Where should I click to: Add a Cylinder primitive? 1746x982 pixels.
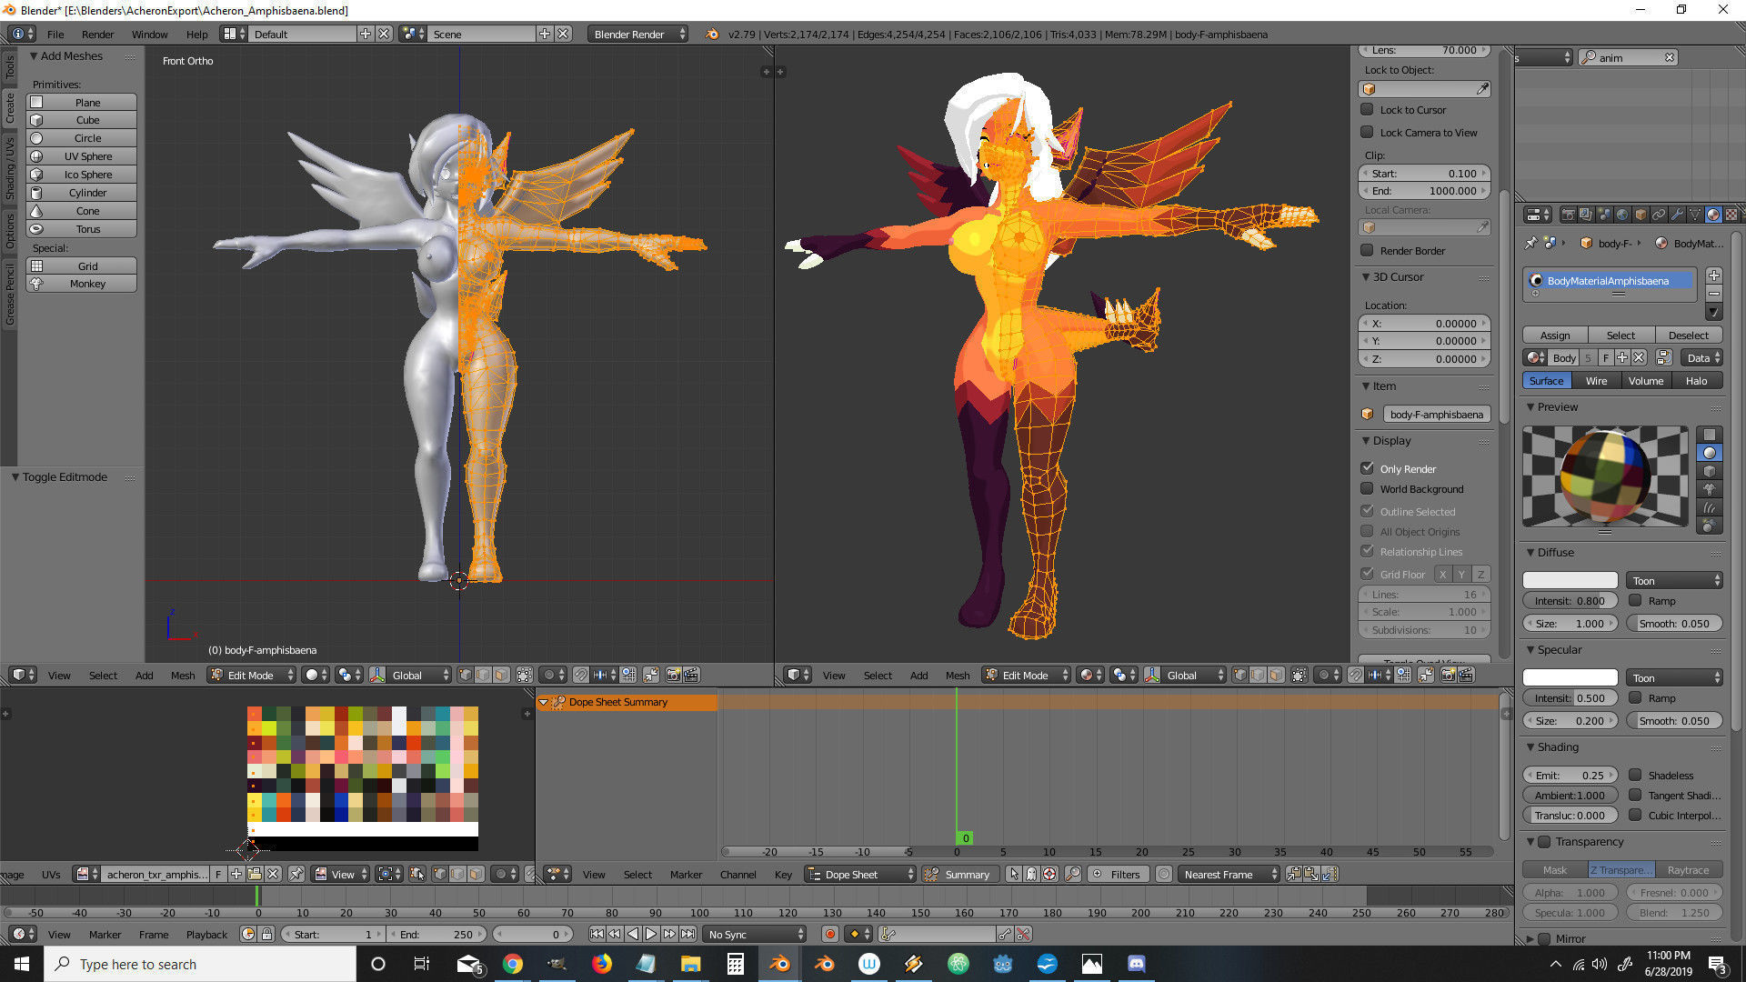(82, 193)
